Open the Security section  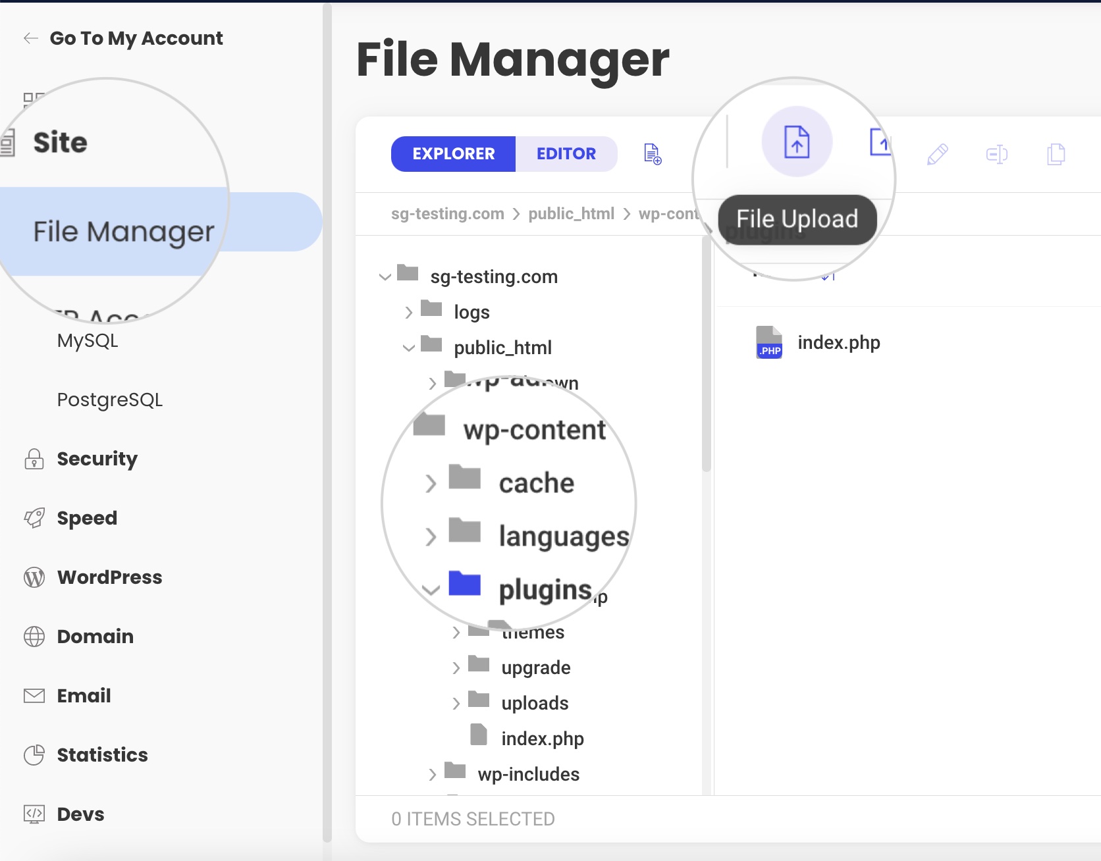click(97, 459)
